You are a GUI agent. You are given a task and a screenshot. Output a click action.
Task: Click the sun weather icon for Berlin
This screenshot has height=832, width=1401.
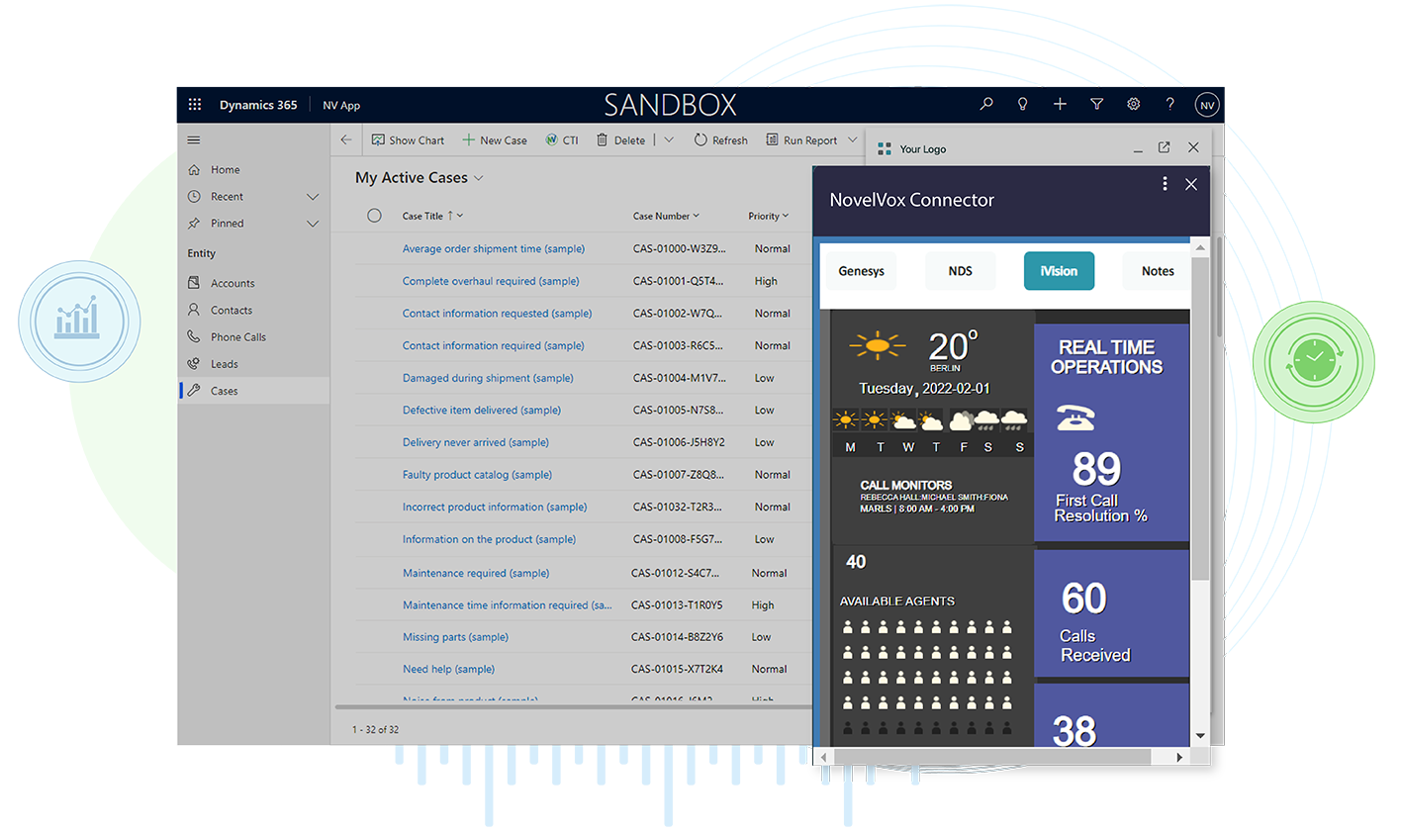click(877, 345)
